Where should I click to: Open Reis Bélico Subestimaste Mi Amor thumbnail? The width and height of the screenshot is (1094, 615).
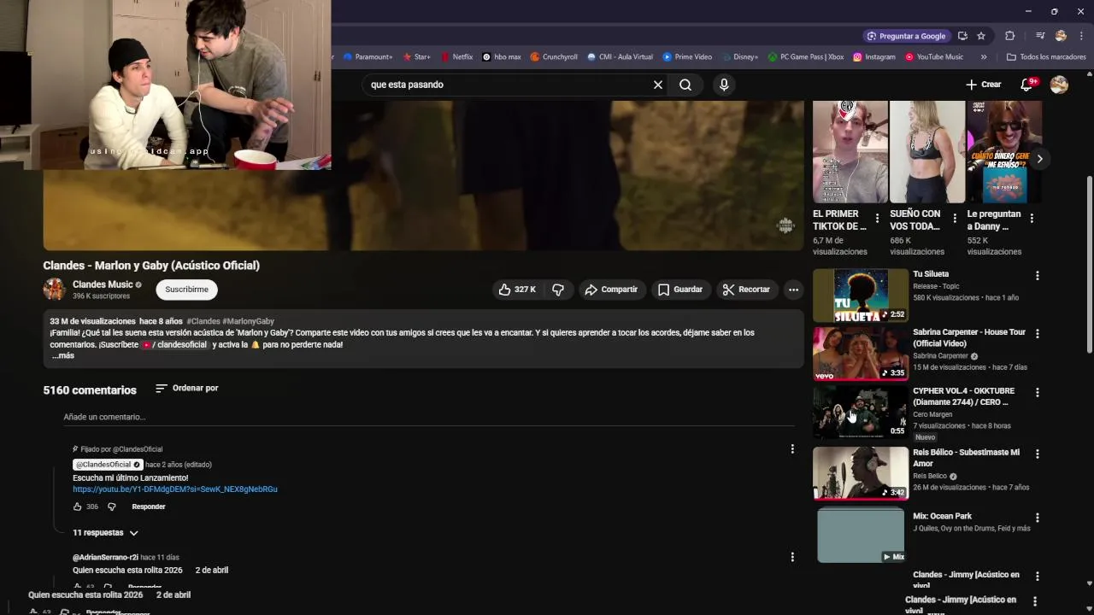point(861,473)
